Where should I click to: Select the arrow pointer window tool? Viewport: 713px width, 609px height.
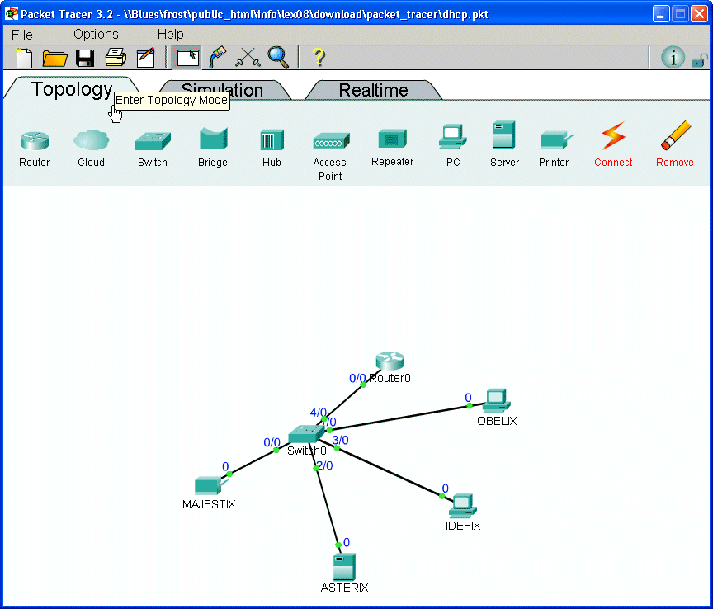(188, 58)
